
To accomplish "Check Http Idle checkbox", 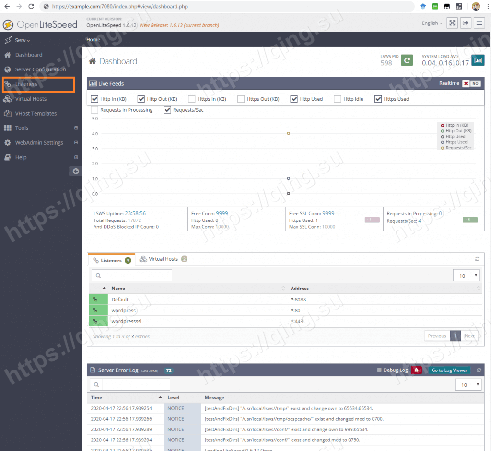I will click(x=337, y=99).
